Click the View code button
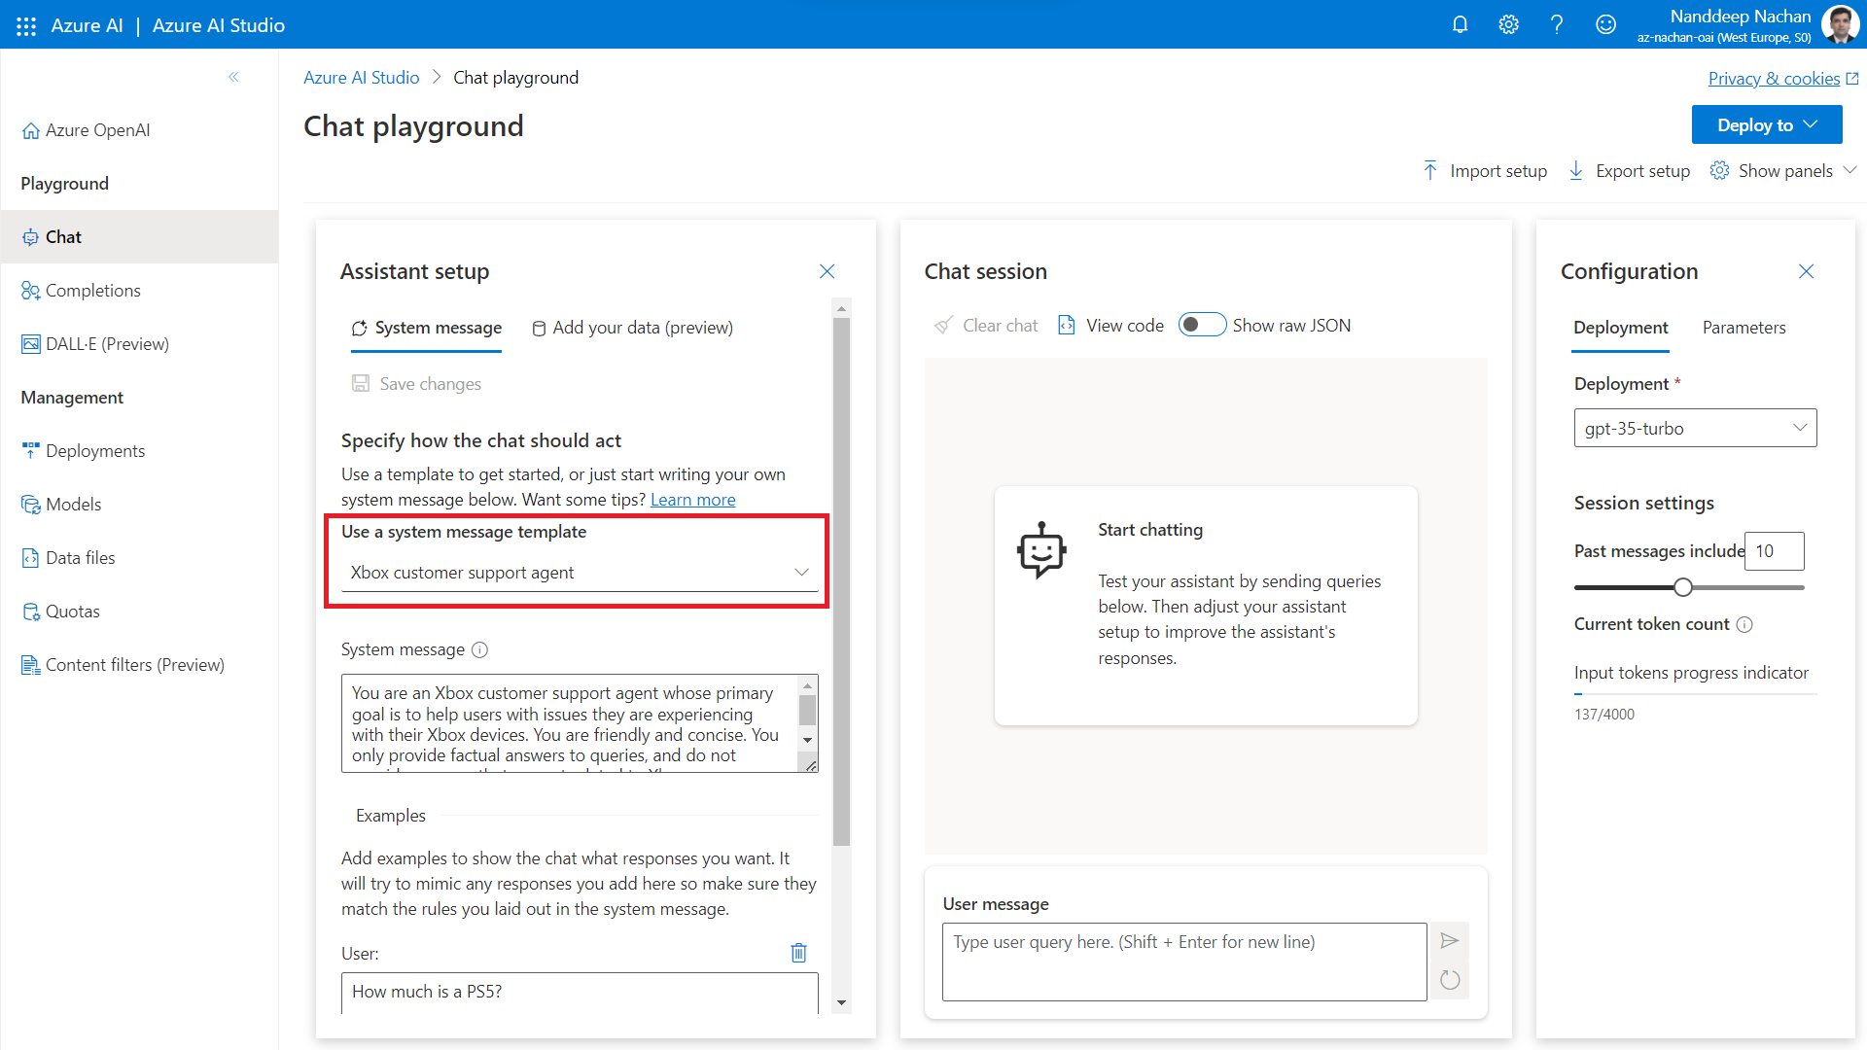Screen dimensions: 1867x1050 1111,326
